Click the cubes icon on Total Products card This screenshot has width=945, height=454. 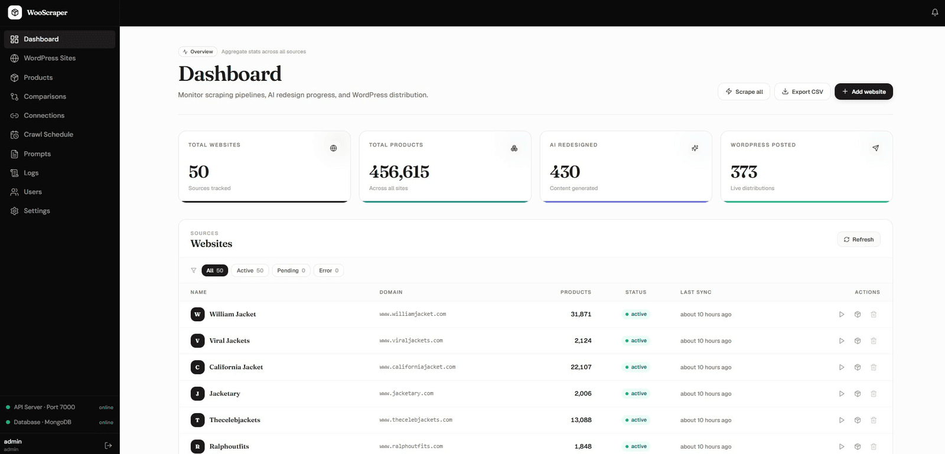coord(514,148)
